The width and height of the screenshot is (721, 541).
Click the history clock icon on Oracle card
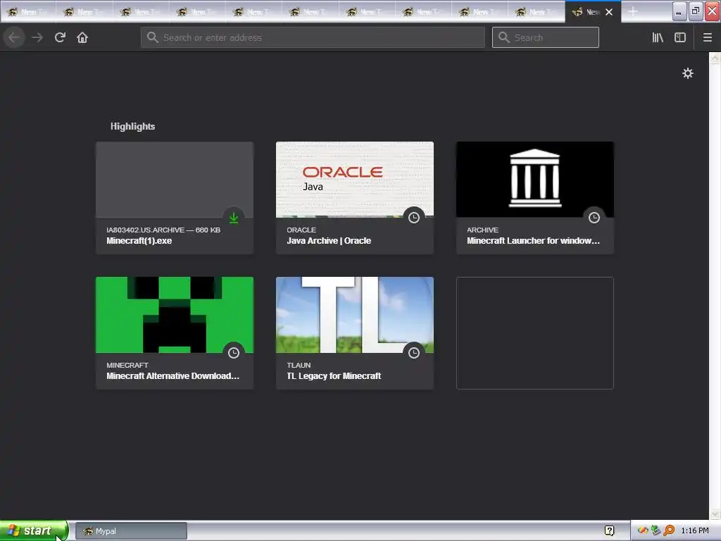pos(414,218)
